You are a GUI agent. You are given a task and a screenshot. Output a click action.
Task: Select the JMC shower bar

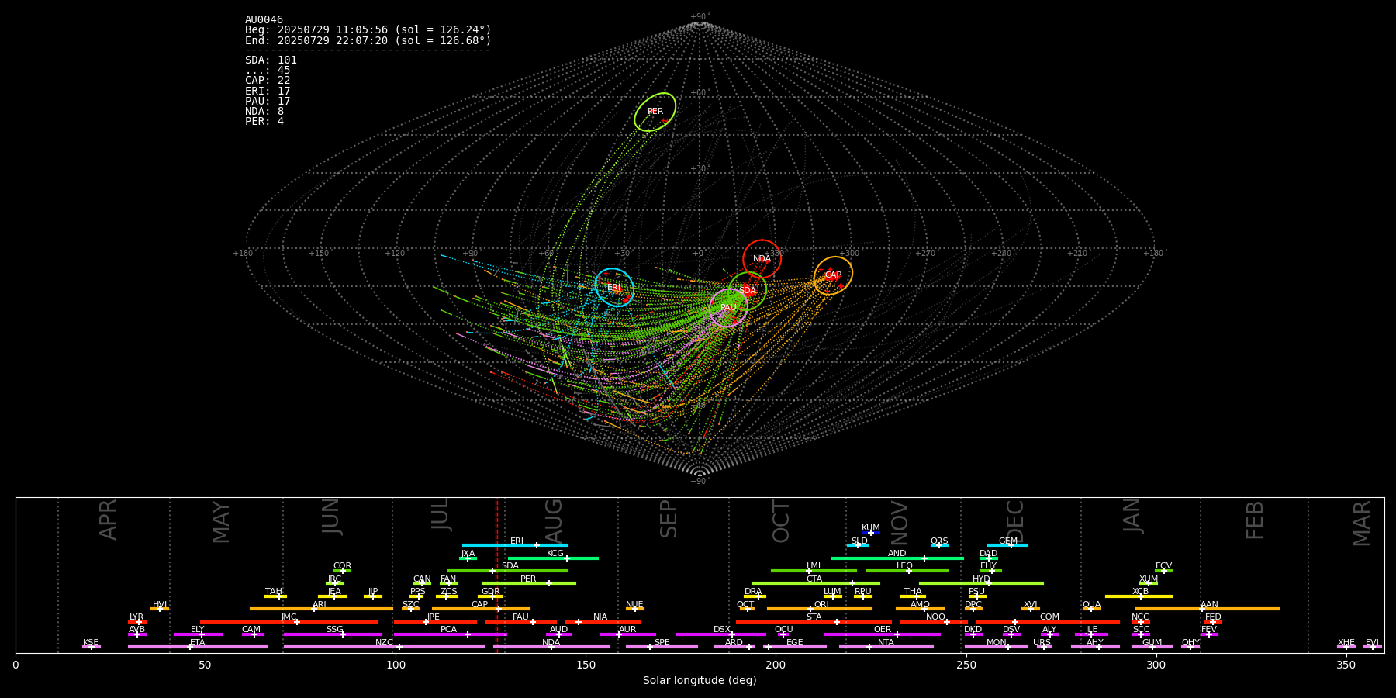289,621
